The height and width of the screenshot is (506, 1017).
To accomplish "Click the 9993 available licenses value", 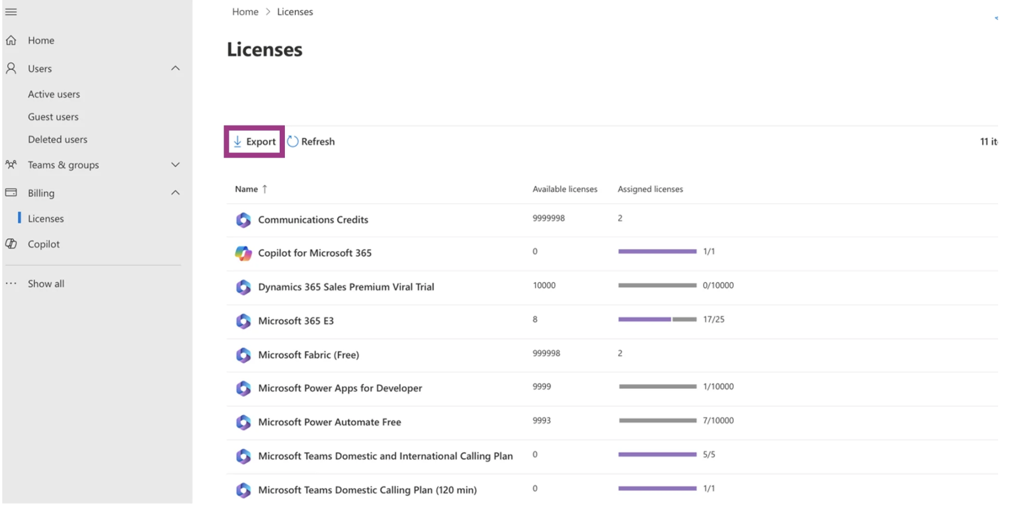I will (542, 420).
